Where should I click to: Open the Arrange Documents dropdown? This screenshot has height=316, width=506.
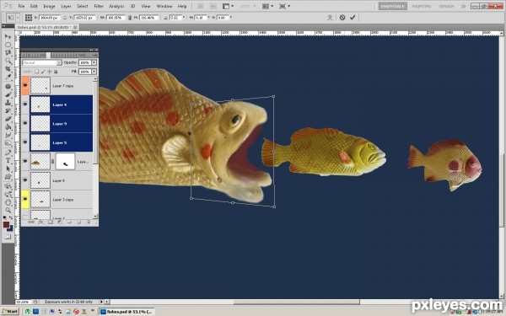tap(267, 6)
